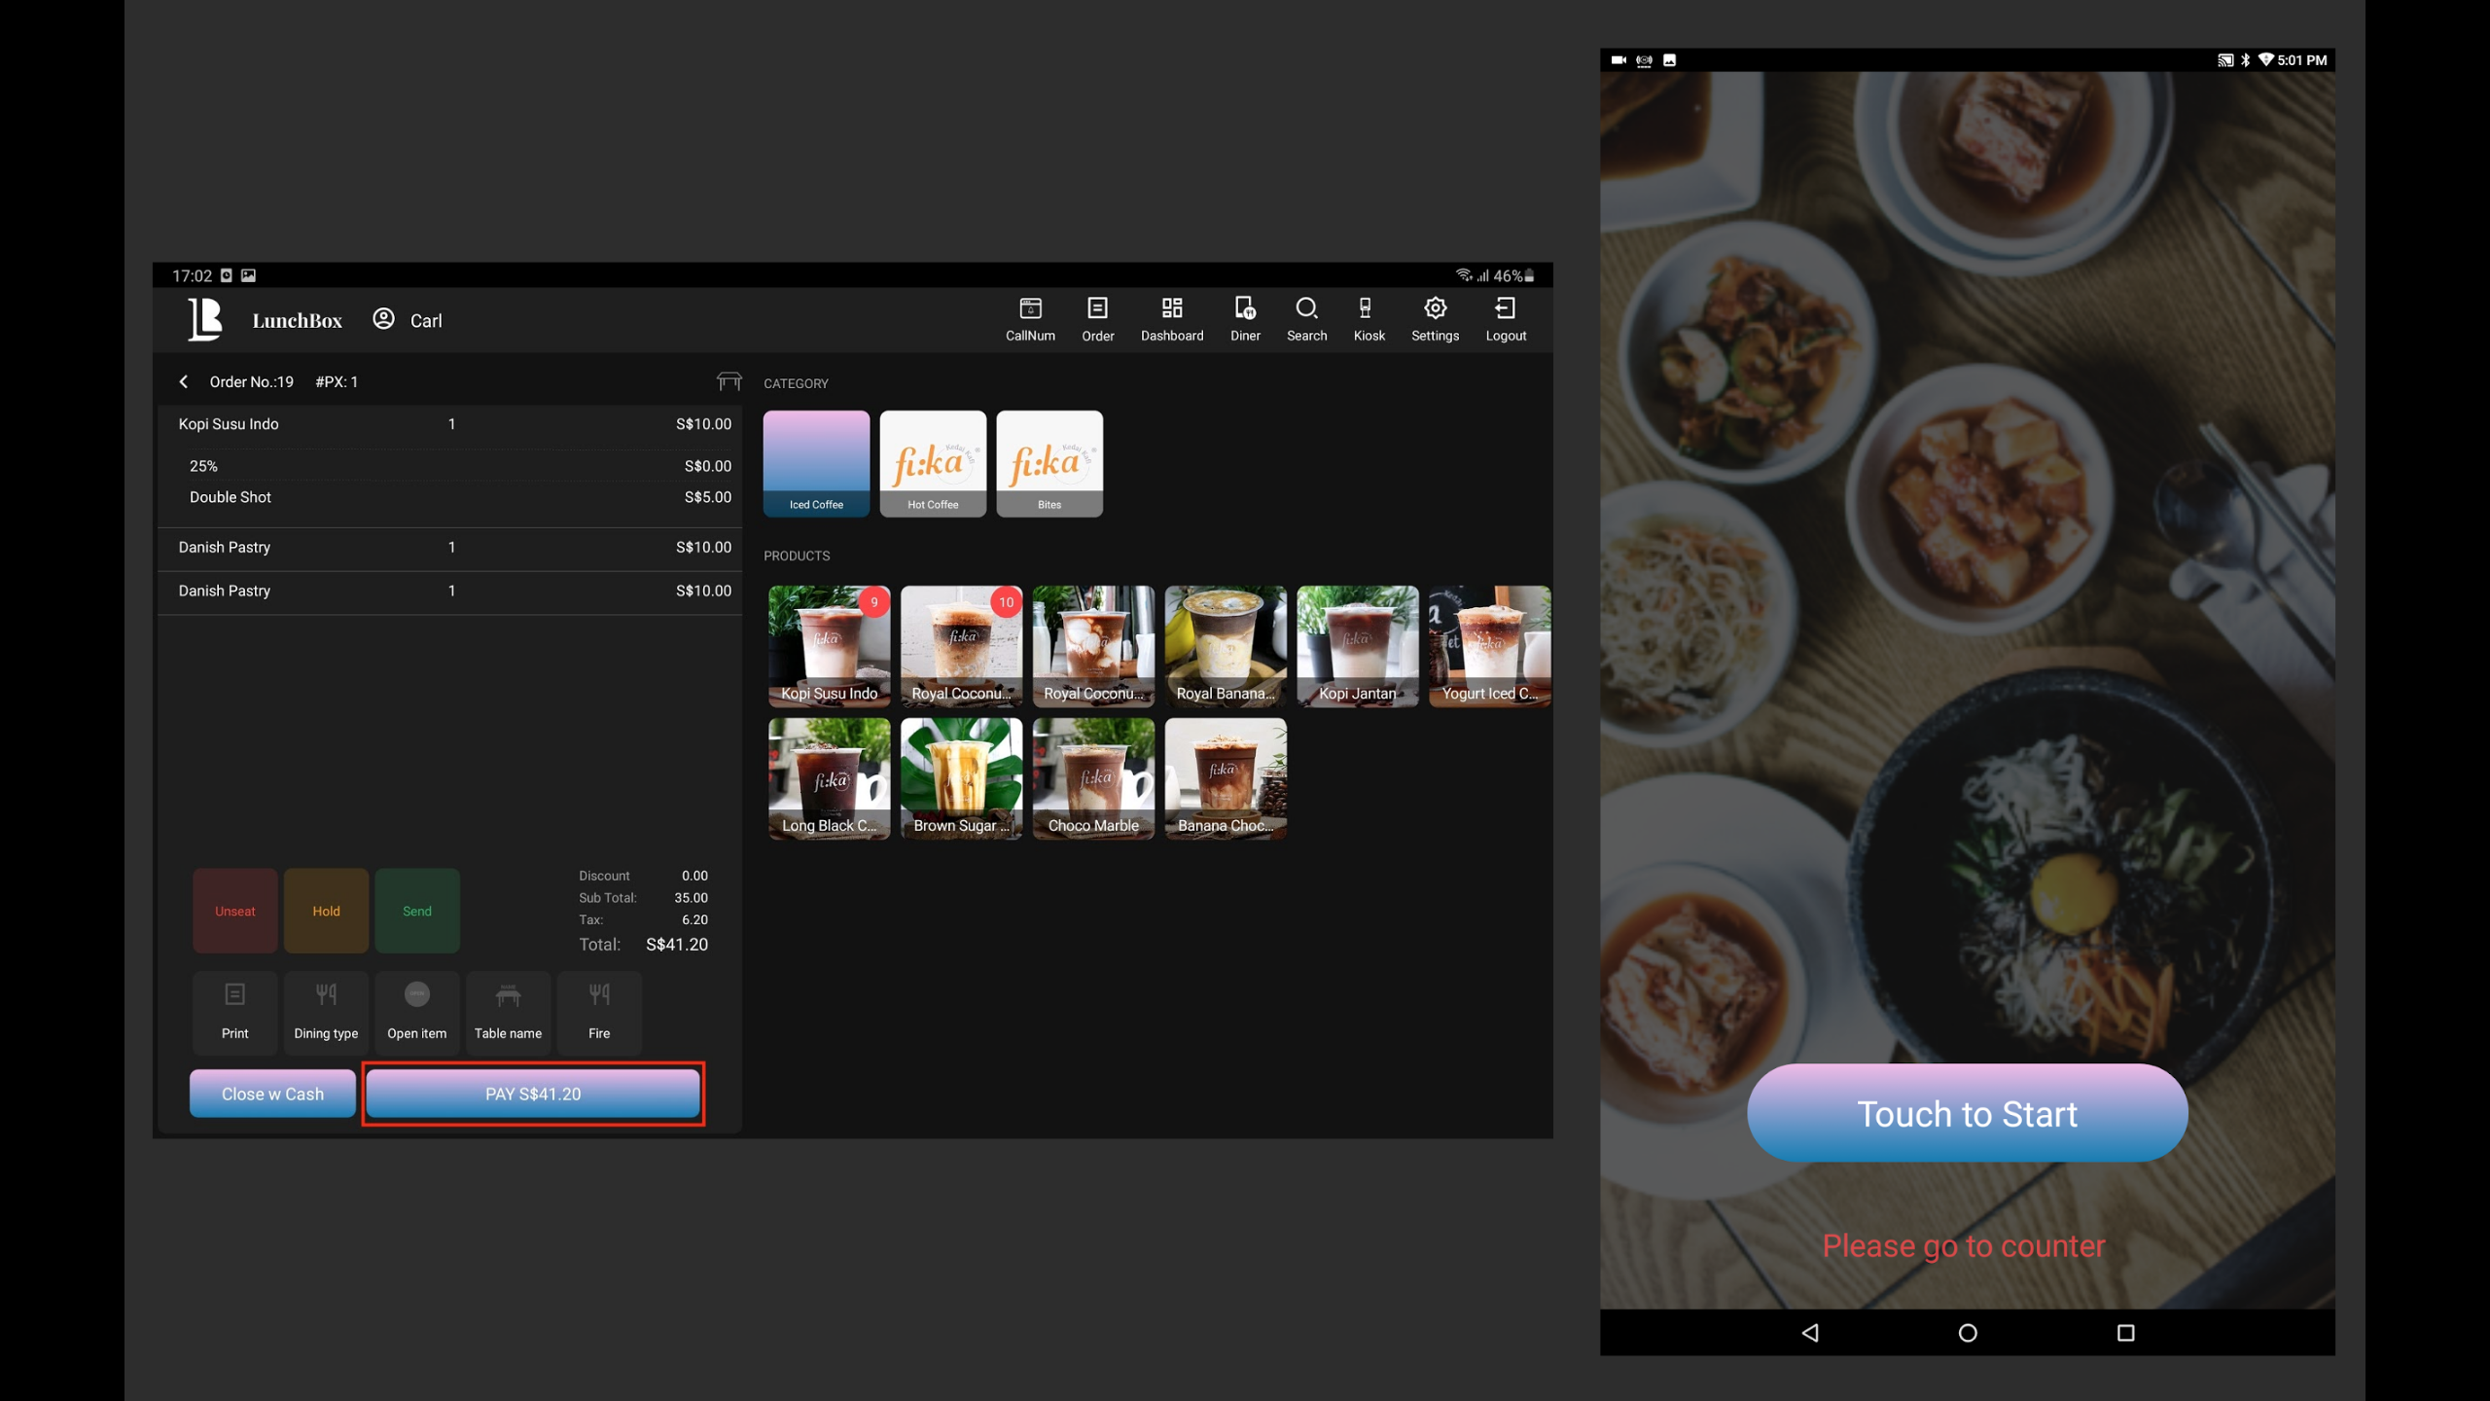Tap the Hold button

pos(326,911)
